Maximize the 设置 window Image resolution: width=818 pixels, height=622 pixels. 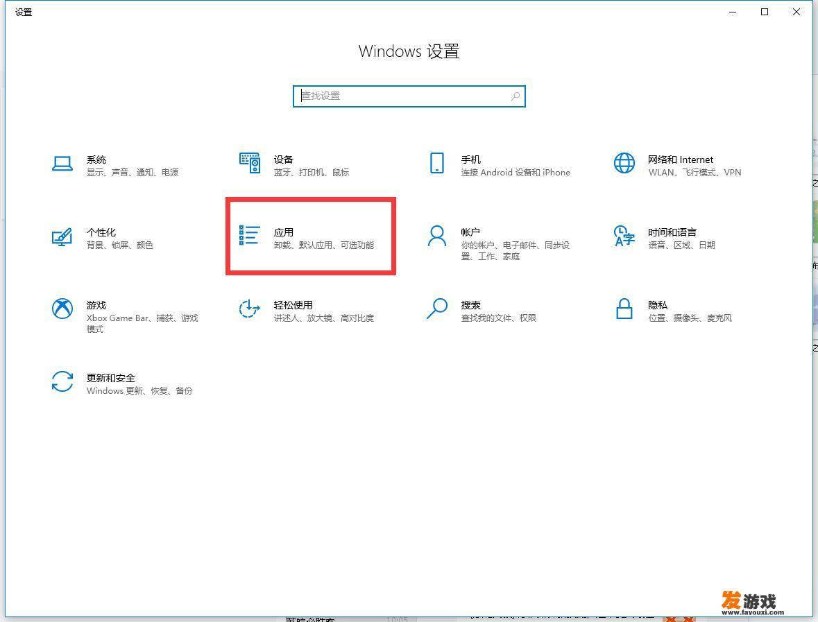(x=765, y=12)
